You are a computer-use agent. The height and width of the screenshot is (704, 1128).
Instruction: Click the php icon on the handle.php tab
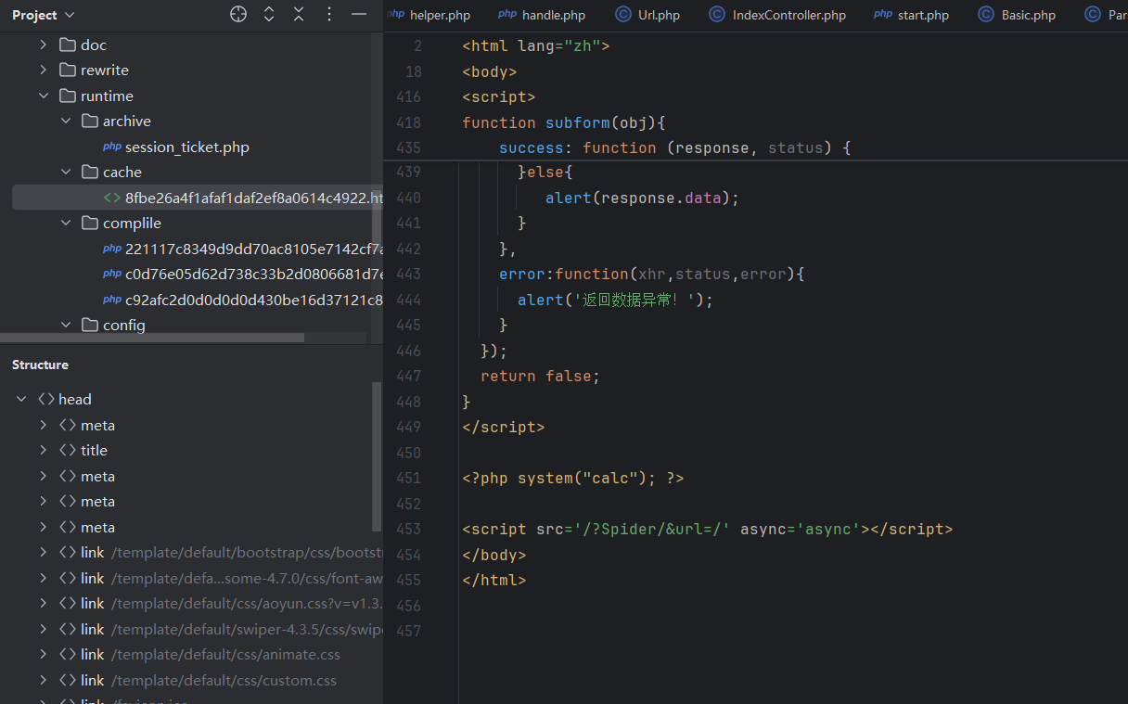pyautogui.click(x=507, y=14)
